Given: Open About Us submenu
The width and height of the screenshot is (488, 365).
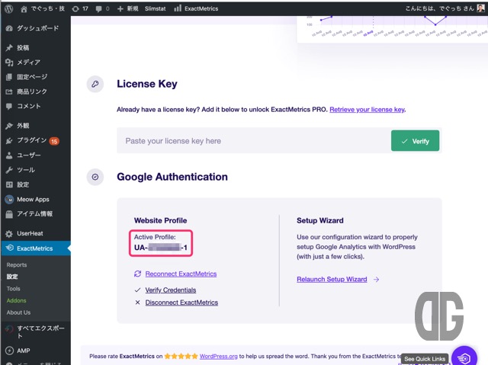Looking at the screenshot, I should pyautogui.click(x=18, y=312).
